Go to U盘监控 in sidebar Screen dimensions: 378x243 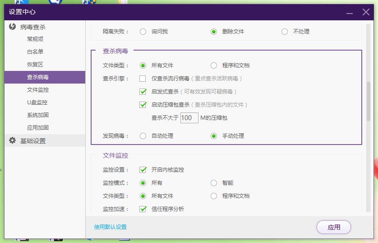[x=37, y=103]
